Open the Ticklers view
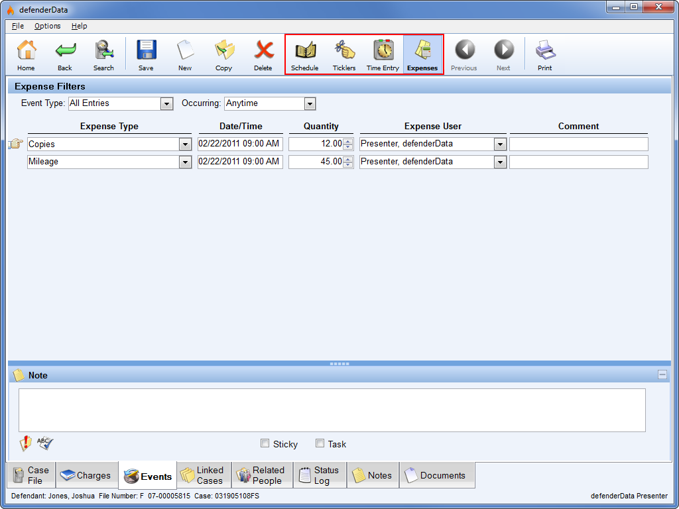The height and width of the screenshot is (509, 679). (x=344, y=55)
